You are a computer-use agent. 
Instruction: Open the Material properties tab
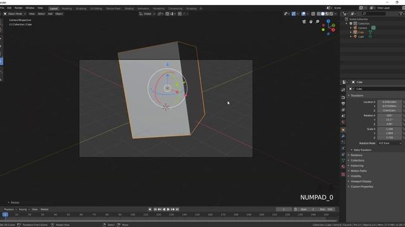(343, 166)
